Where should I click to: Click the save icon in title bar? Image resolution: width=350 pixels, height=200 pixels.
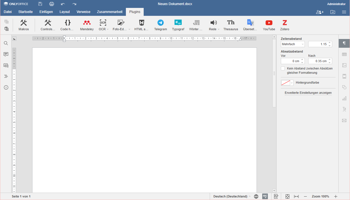40,4
